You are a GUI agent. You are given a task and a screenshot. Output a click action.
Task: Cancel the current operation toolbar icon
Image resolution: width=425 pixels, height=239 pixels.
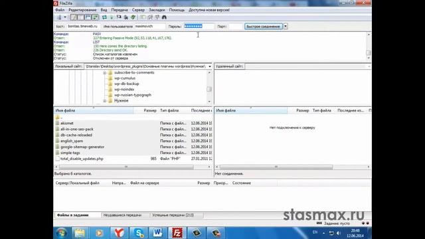tap(119, 17)
